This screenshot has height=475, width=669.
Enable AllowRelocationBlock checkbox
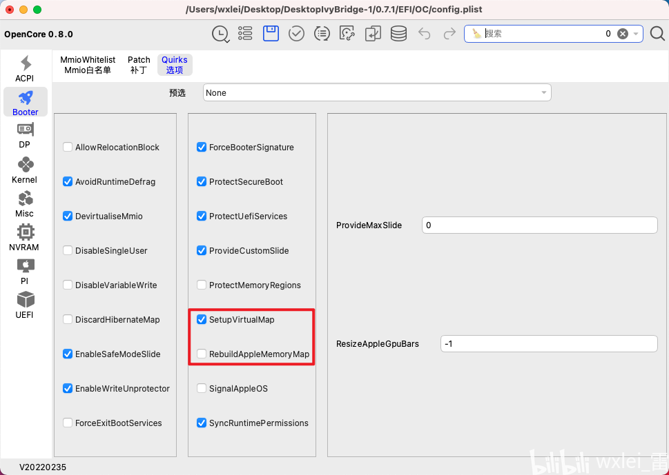click(x=68, y=147)
